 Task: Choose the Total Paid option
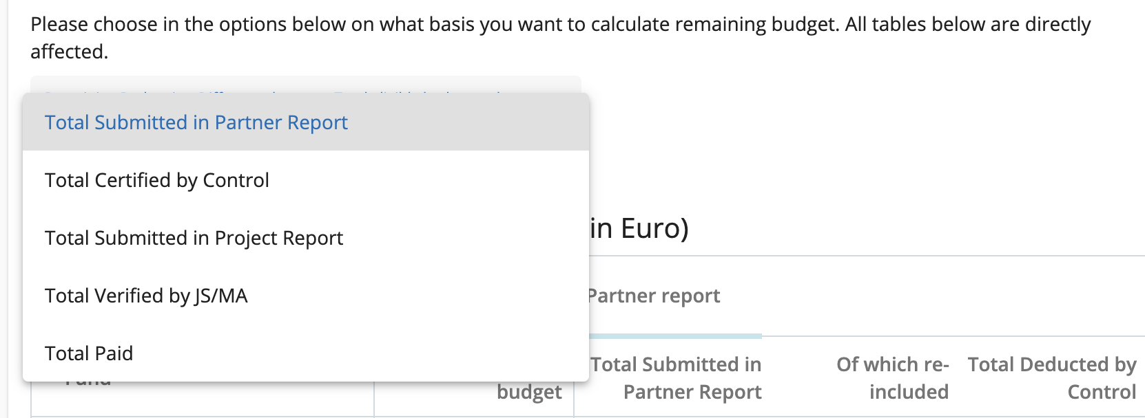pos(89,353)
